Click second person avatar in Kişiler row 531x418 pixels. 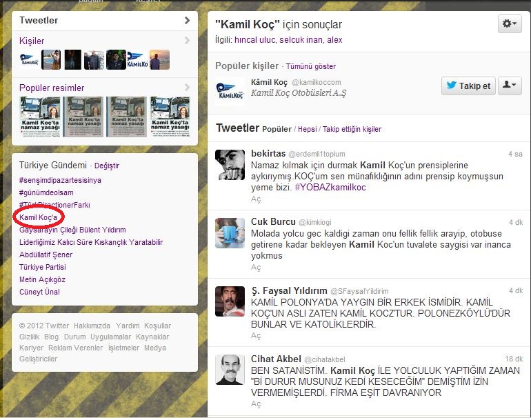pos(51,59)
